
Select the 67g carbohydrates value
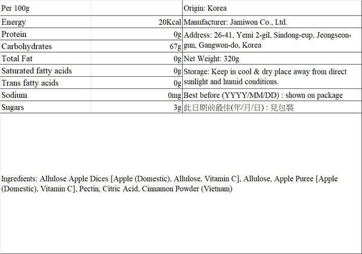click(x=176, y=47)
